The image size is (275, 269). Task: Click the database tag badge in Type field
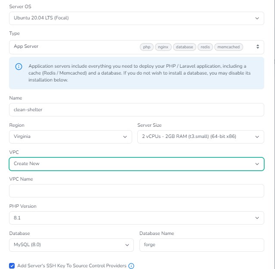pos(185,47)
